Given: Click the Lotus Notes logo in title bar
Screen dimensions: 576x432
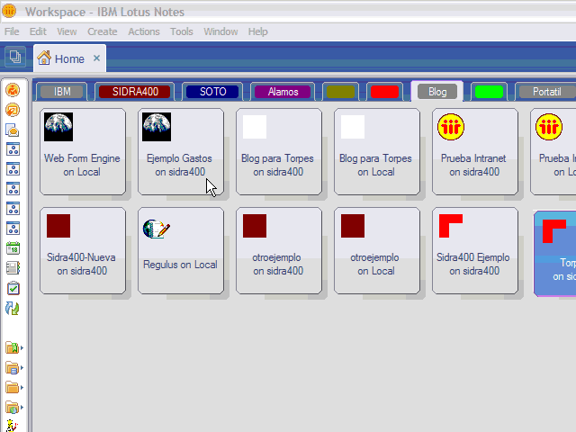Looking at the screenshot, I should tap(9, 11).
